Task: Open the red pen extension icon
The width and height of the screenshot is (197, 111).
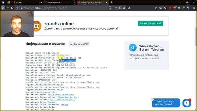Action: (x=170, y=8)
